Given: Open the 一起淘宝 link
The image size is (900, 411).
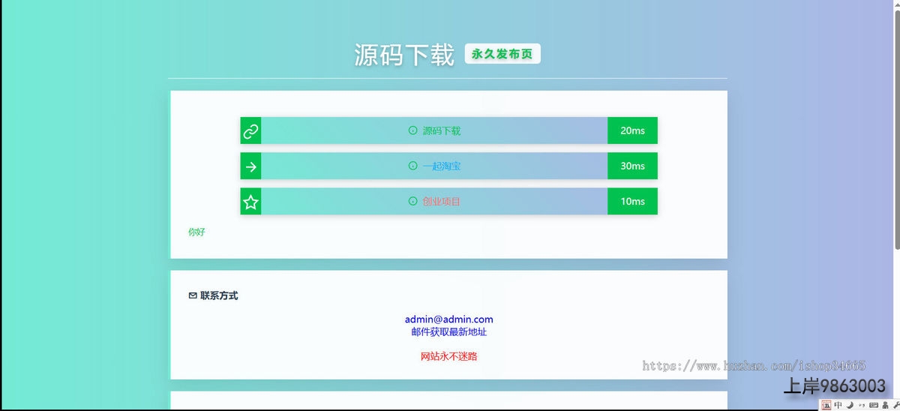Looking at the screenshot, I should click(442, 166).
